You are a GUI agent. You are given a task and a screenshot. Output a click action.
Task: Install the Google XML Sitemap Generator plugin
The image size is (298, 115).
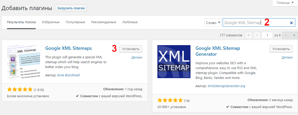click(x=281, y=49)
